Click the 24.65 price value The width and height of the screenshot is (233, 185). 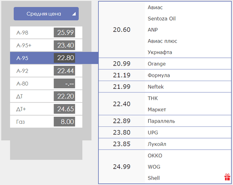coord(64,109)
